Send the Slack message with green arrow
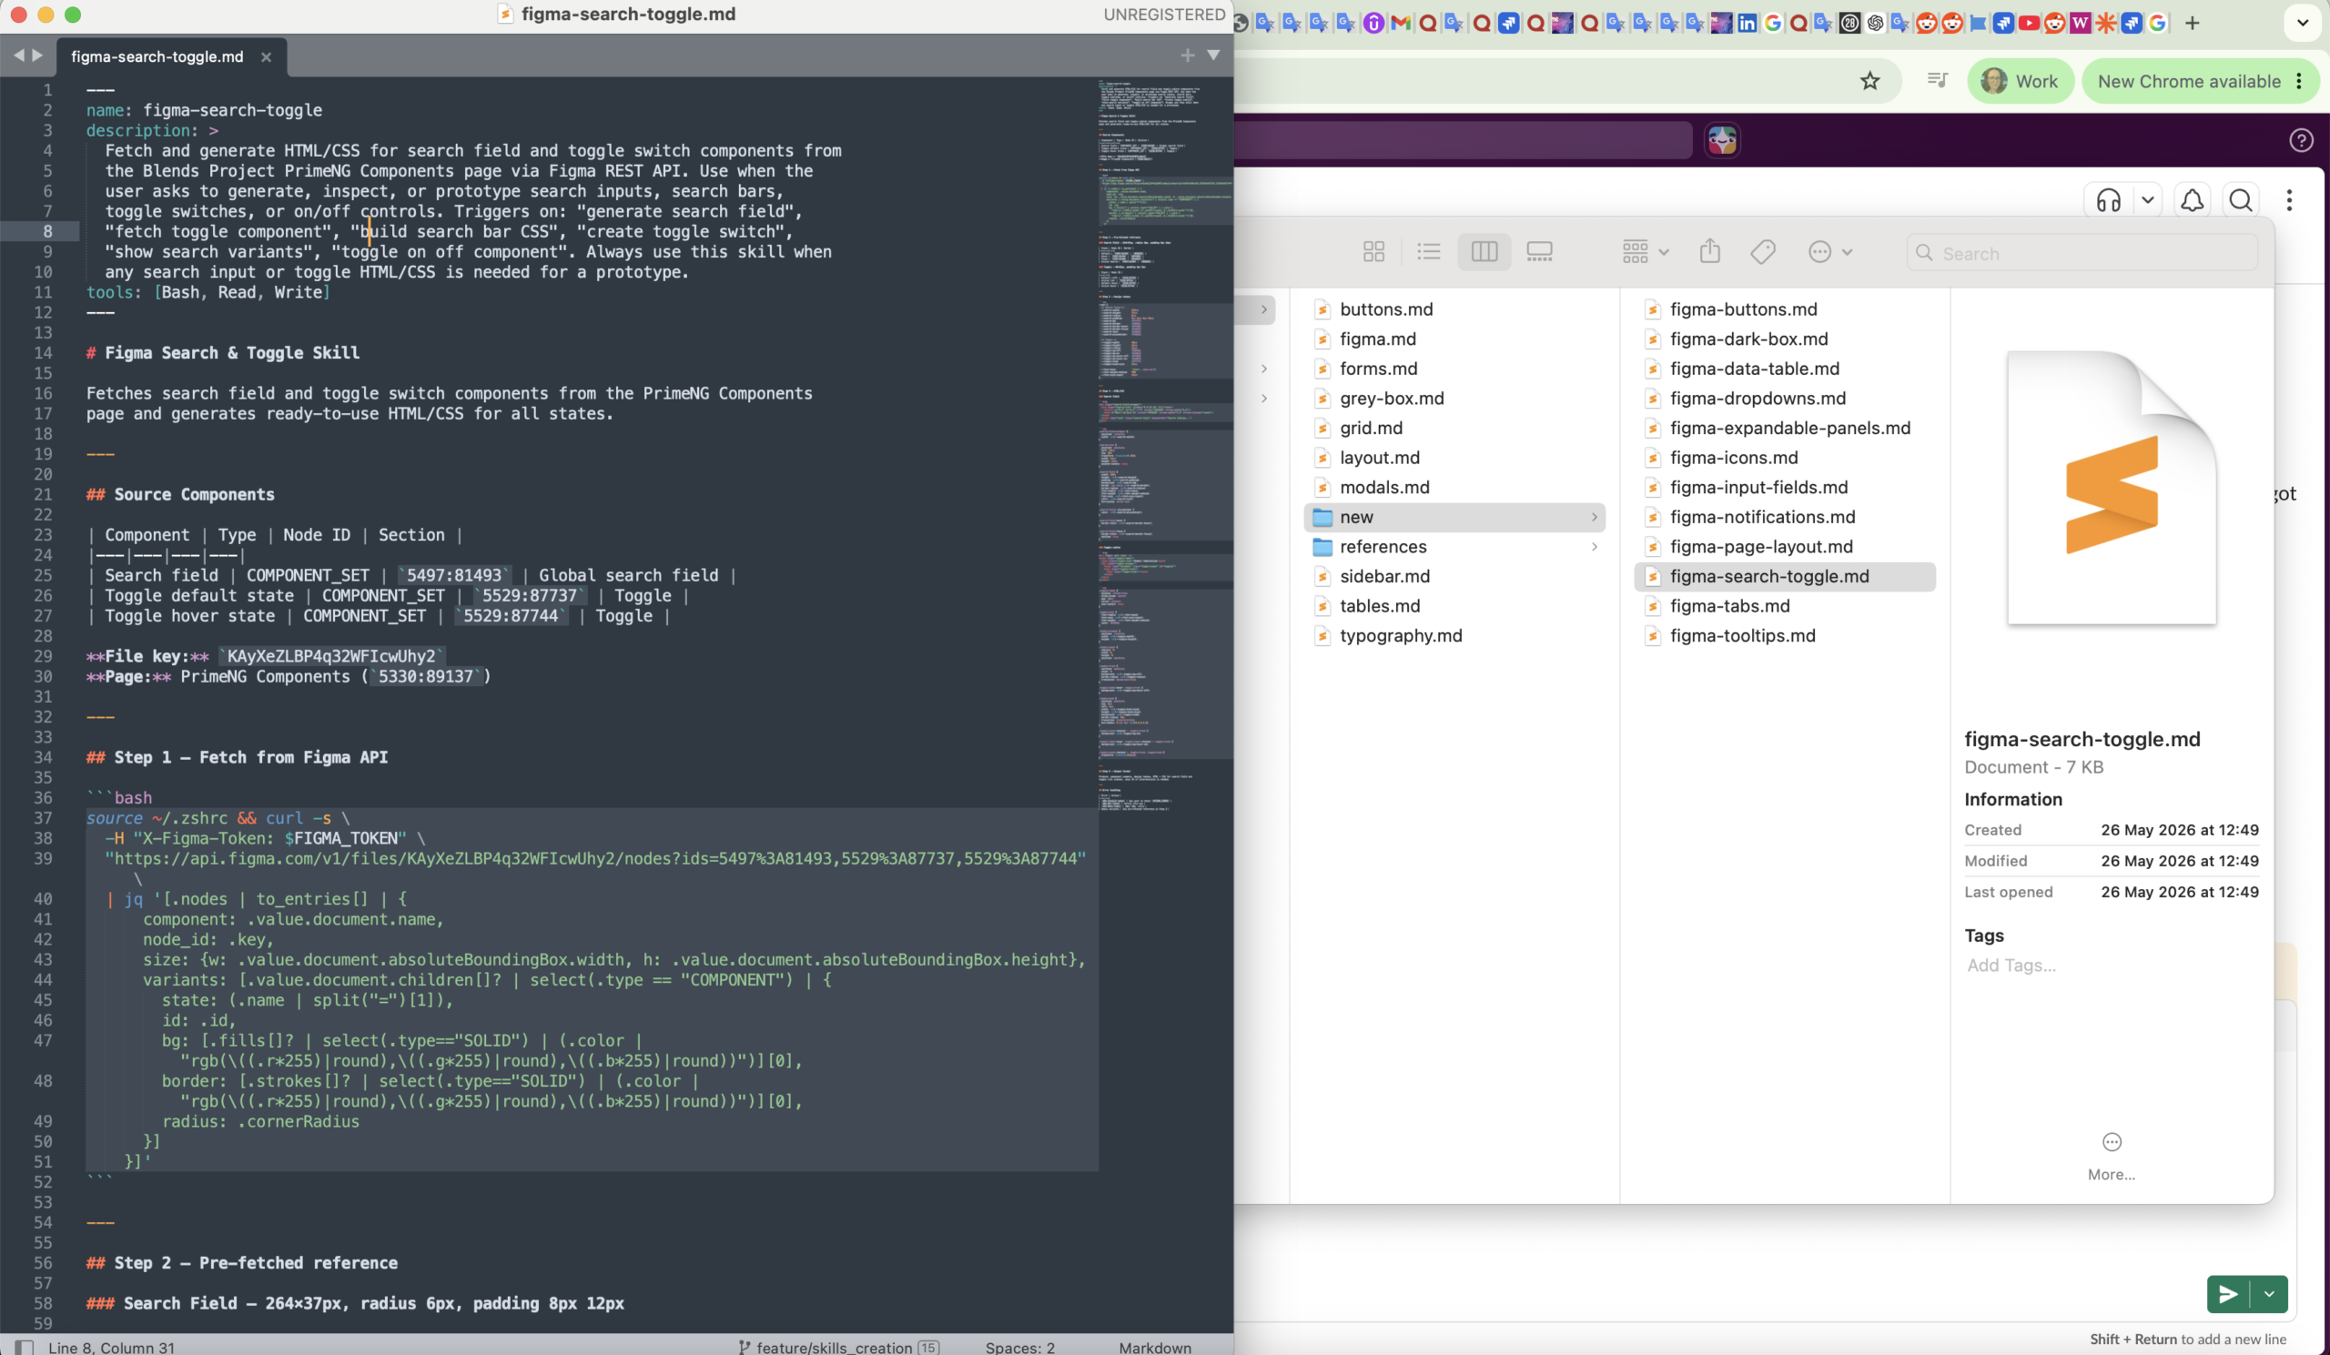 pyautogui.click(x=2228, y=1294)
